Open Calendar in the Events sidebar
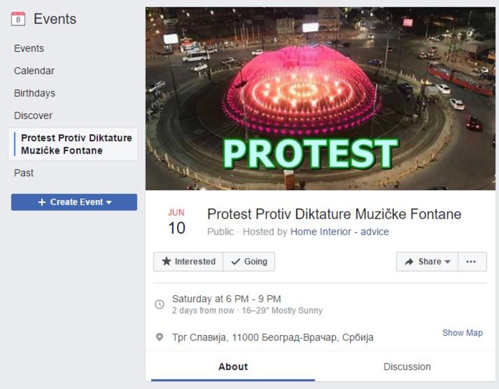This screenshot has height=389, width=499. [x=34, y=71]
